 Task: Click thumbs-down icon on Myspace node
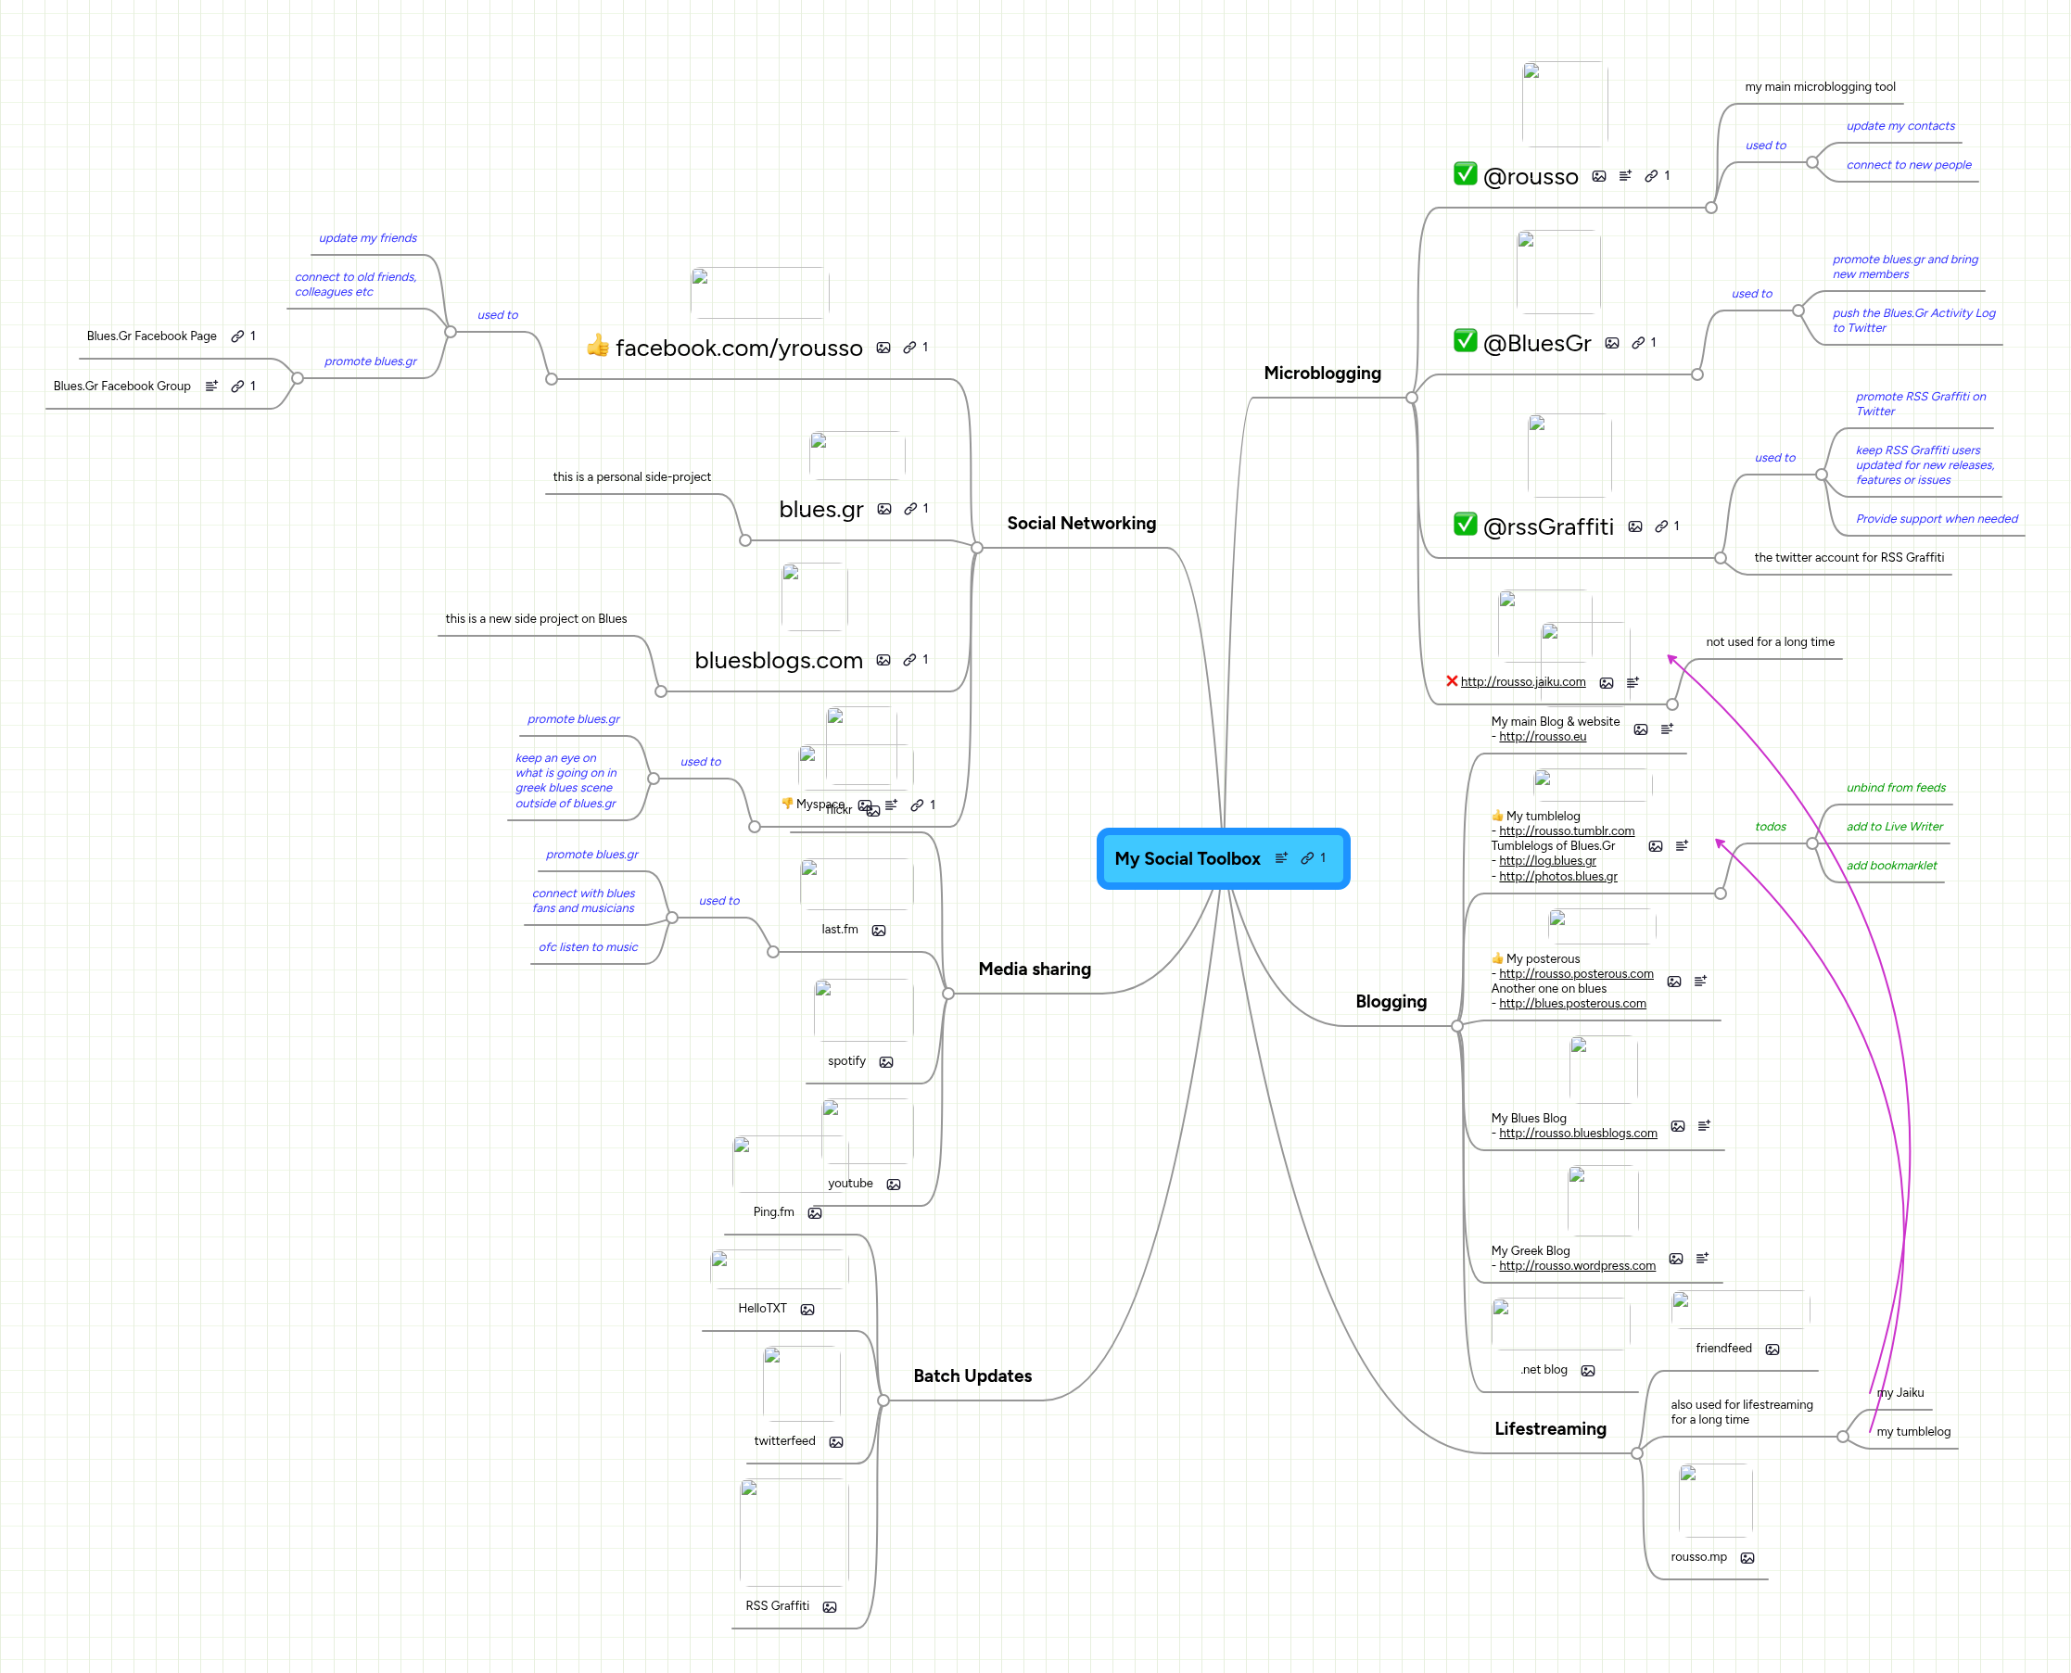point(787,803)
